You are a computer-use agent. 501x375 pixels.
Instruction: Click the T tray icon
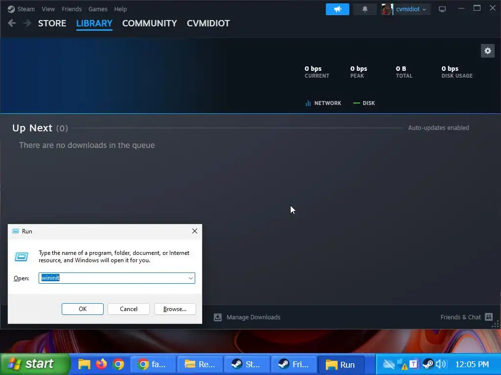click(413, 364)
